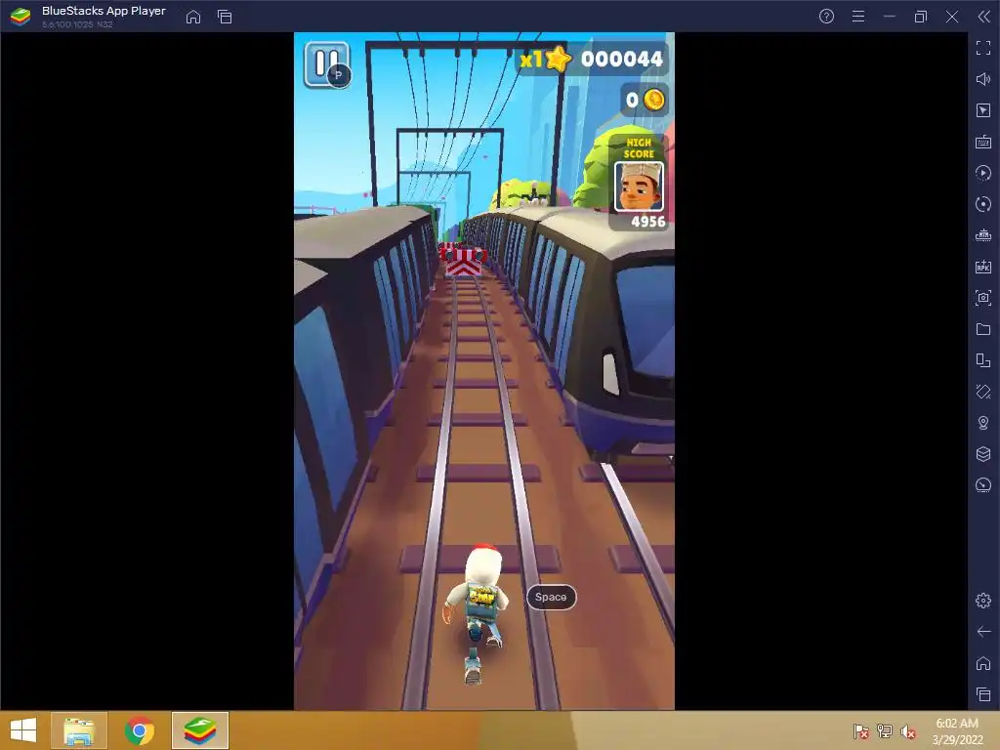Image resolution: width=1000 pixels, height=750 pixels.
Task: Click the memory trim icon in sidebar
Action: point(983,235)
